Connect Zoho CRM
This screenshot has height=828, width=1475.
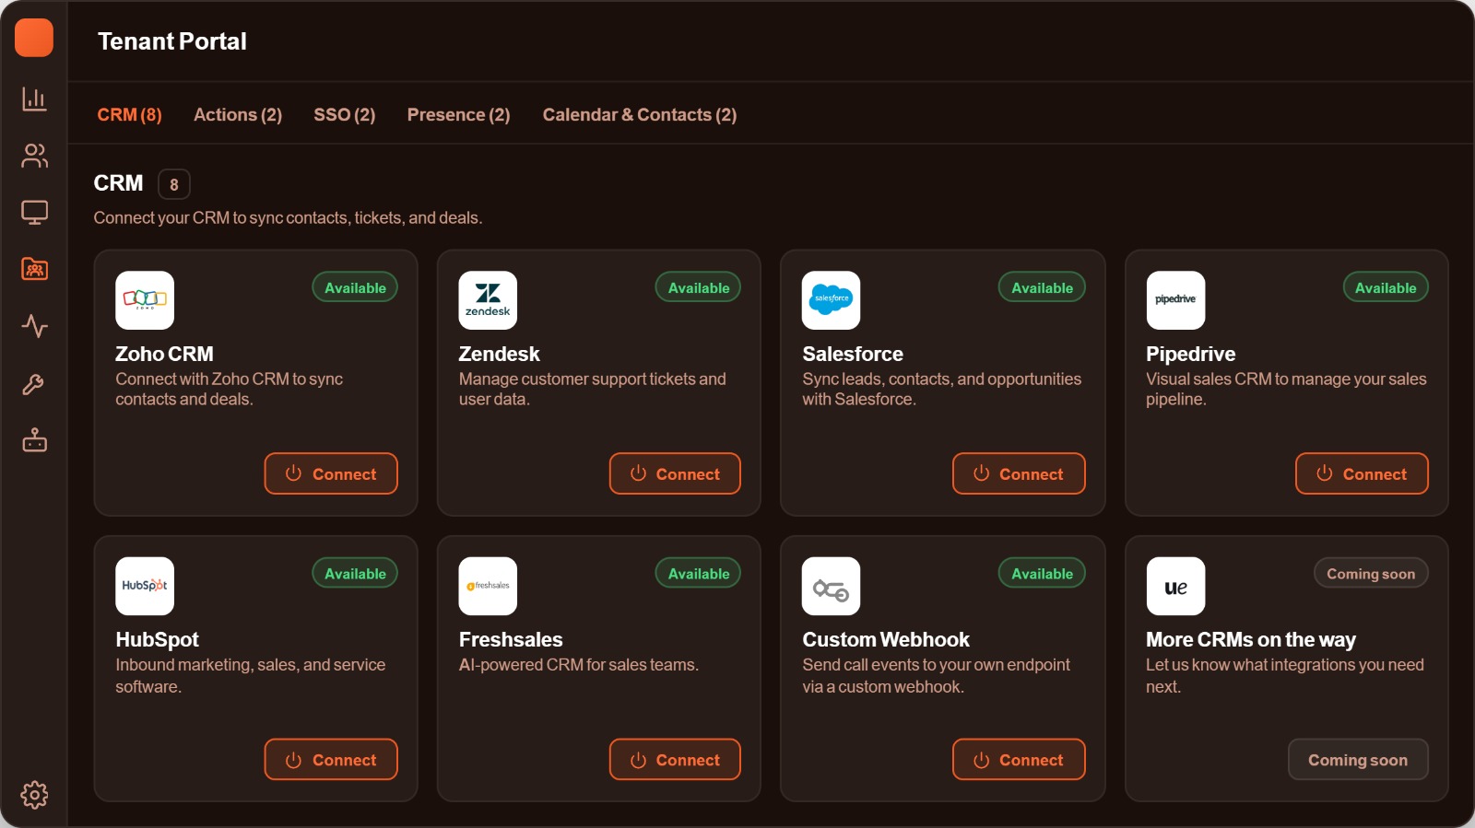[x=331, y=473]
